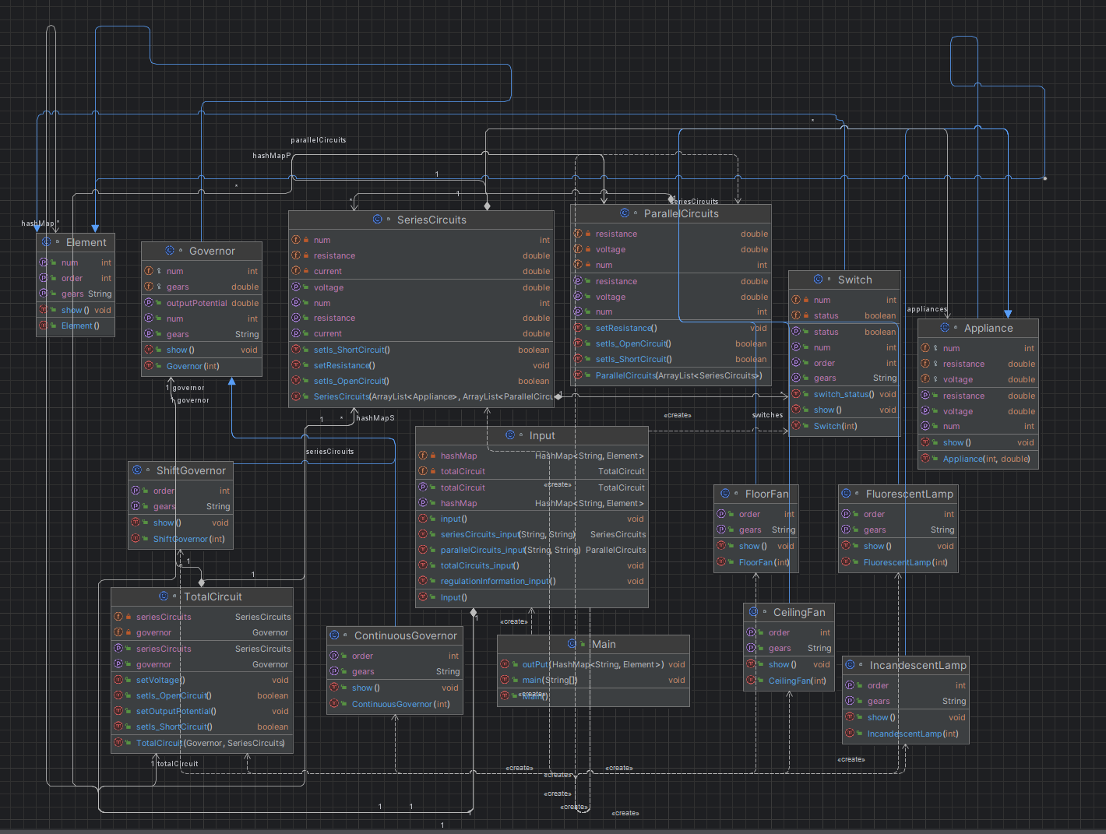Click constructor icon beside Governor(int)

[x=149, y=366]
